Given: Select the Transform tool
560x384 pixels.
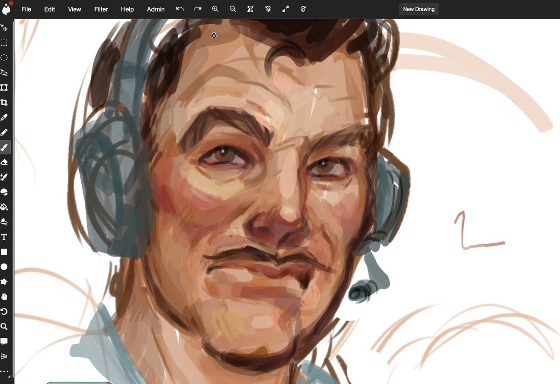Looking at the screenshot, I should click(x=4, y=88).
